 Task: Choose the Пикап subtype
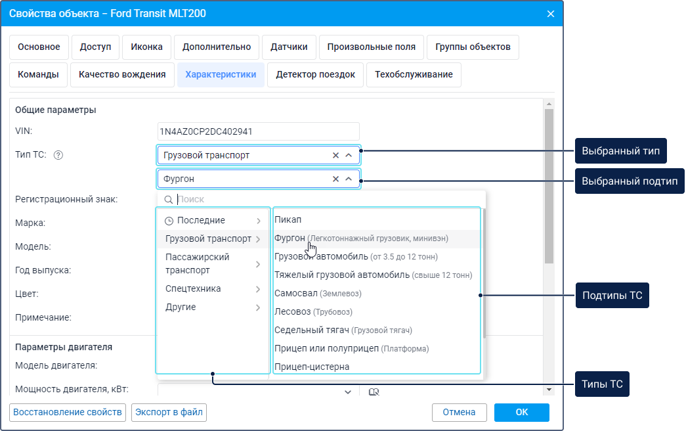point(376,219)
